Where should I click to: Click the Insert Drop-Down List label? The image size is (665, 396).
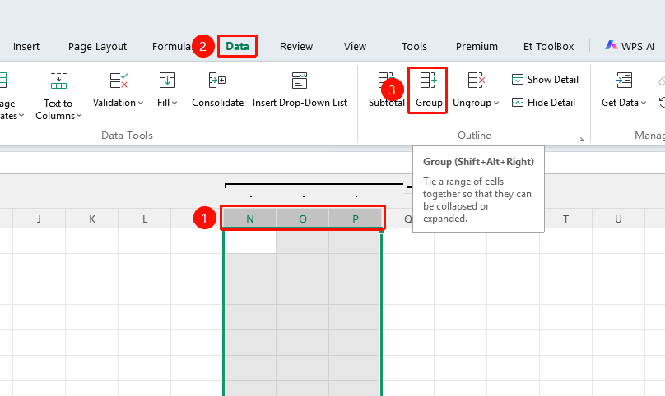click(x=300, y=103)
